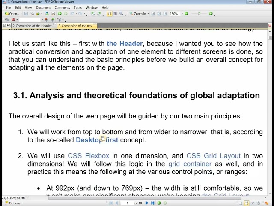Close the '3. Conversion of the nav' tab

[x=95, y=24]
